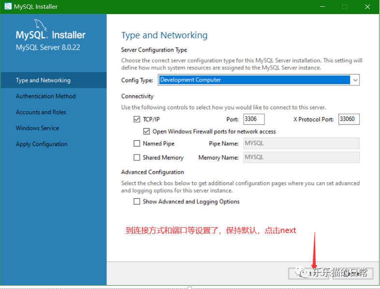Click the Connectivity section label
380x289 pixels.
tap(137, 97)
